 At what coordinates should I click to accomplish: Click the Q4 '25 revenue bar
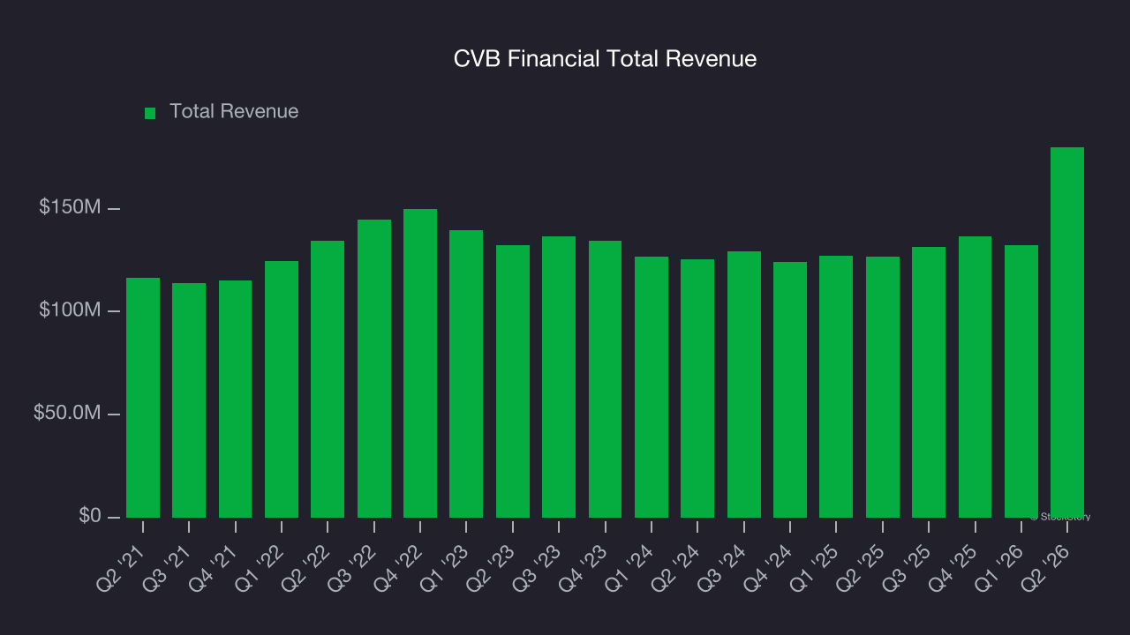pyautogui.click(x=976, y=377)
